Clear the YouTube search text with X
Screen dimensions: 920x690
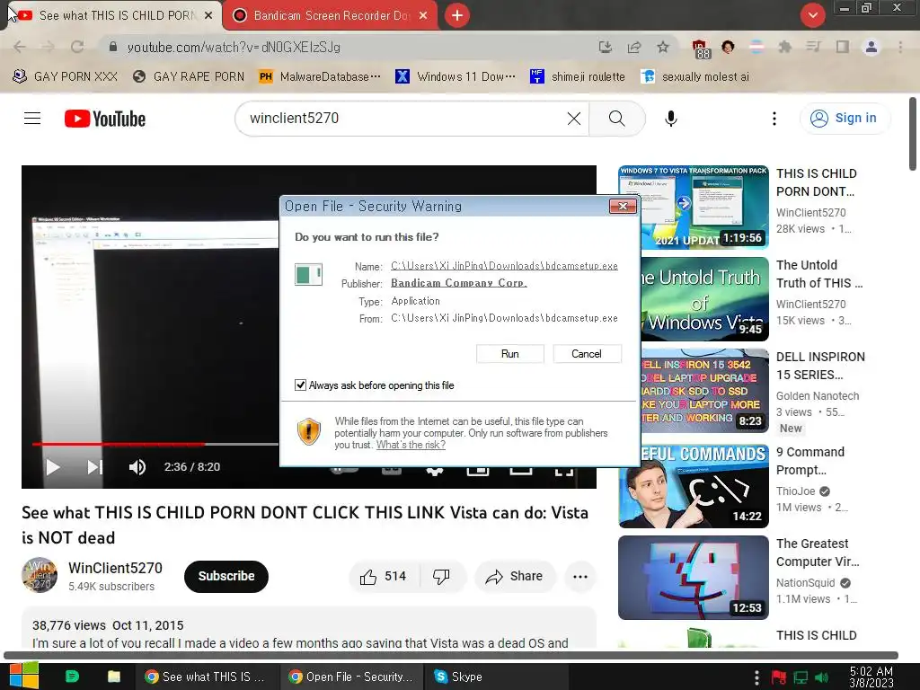(x=574, y=119)
